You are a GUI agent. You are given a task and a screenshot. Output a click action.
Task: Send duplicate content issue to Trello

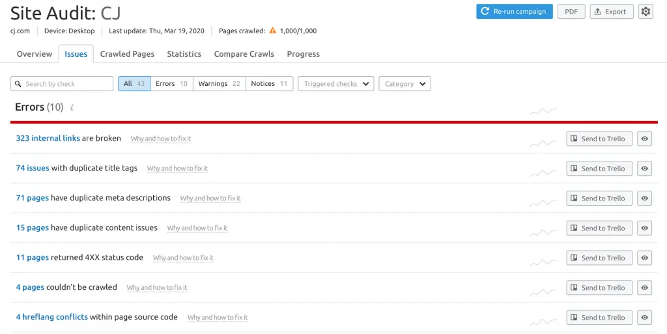click(x=599, y=229)
